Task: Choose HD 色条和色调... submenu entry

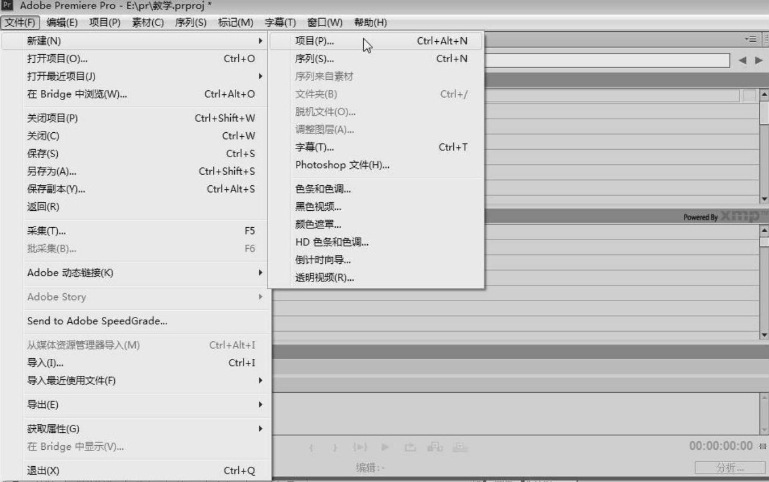Action: coord(376,242)
